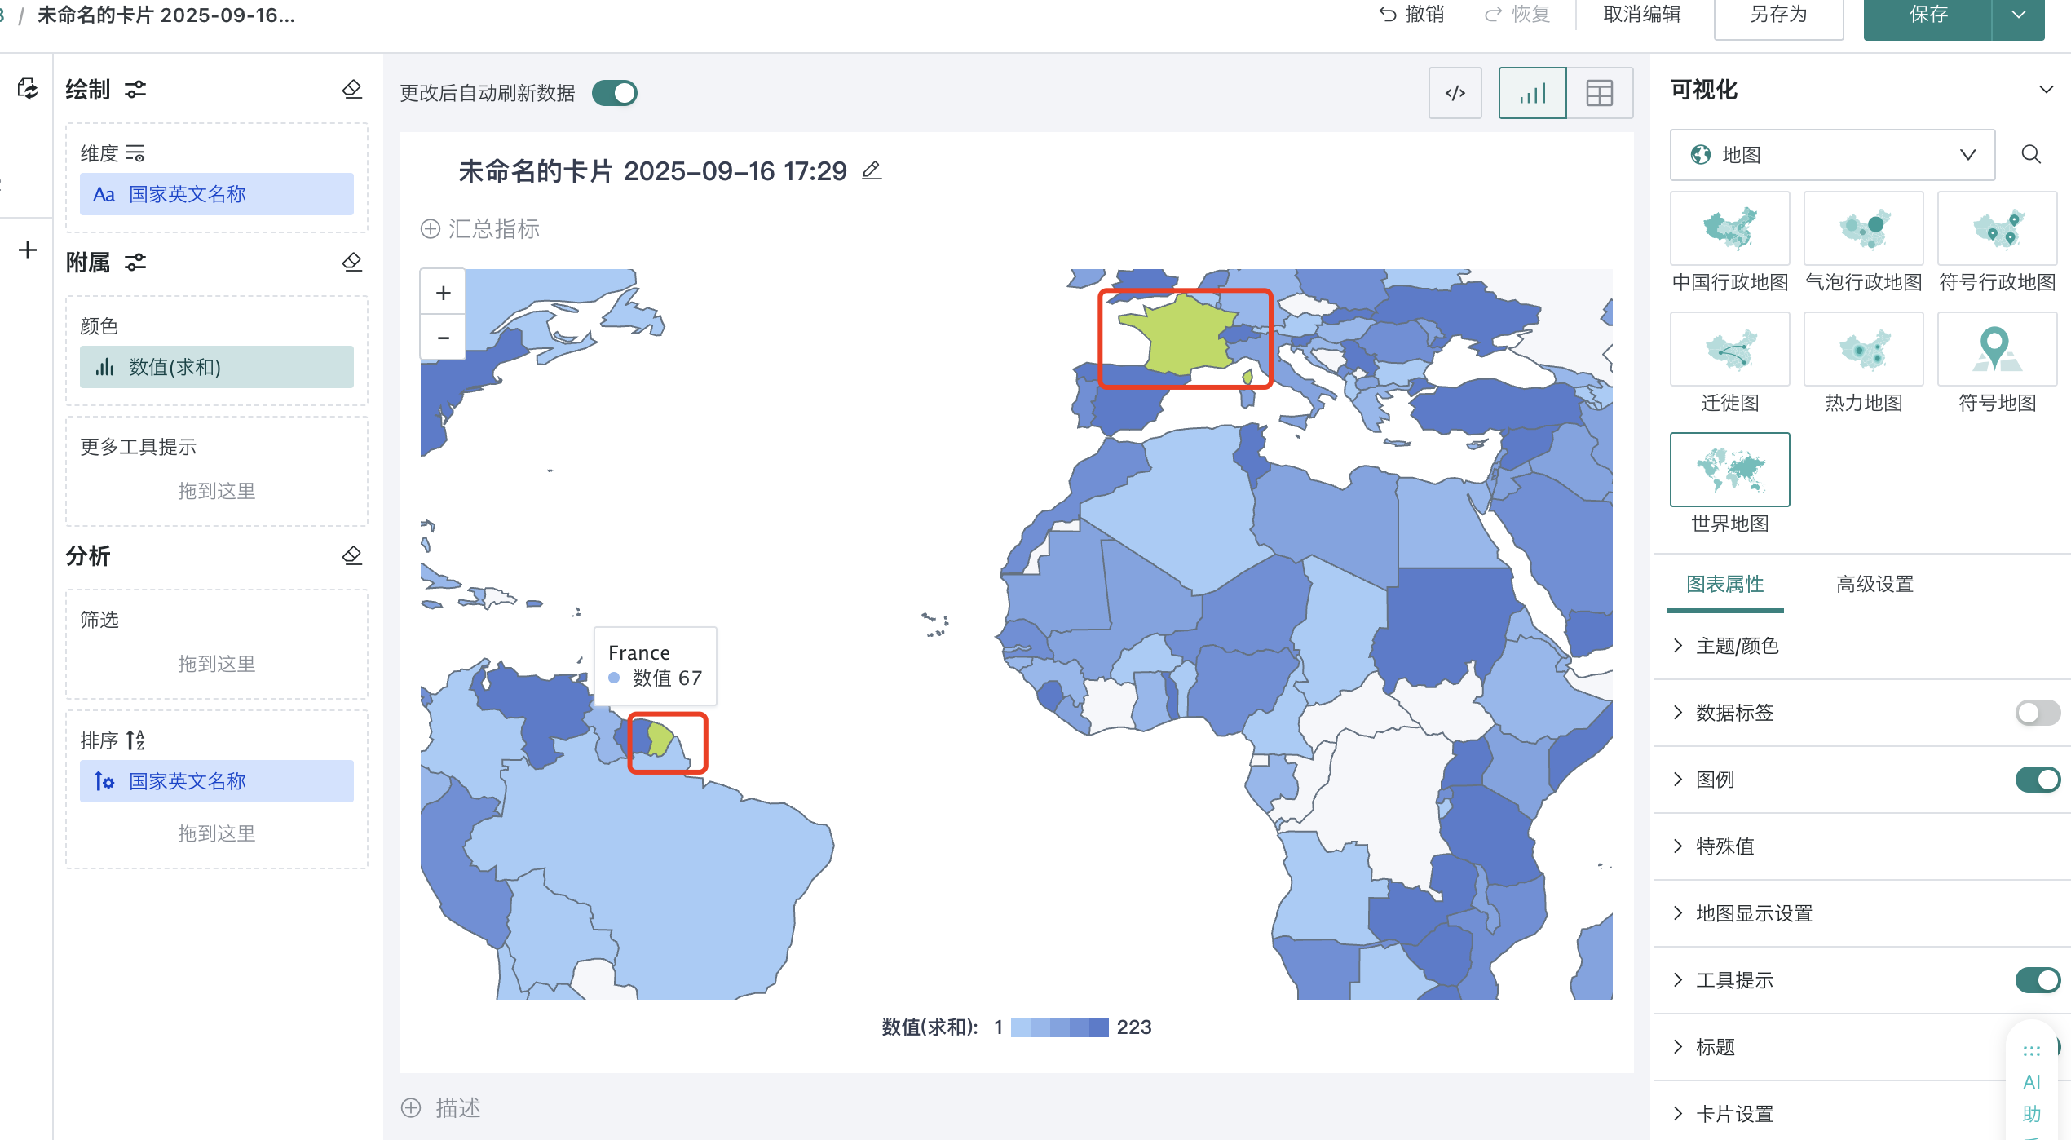Click the 国家英文名称 sort field pill
Screen dimensions: 2071x1140
coord(217,781)
